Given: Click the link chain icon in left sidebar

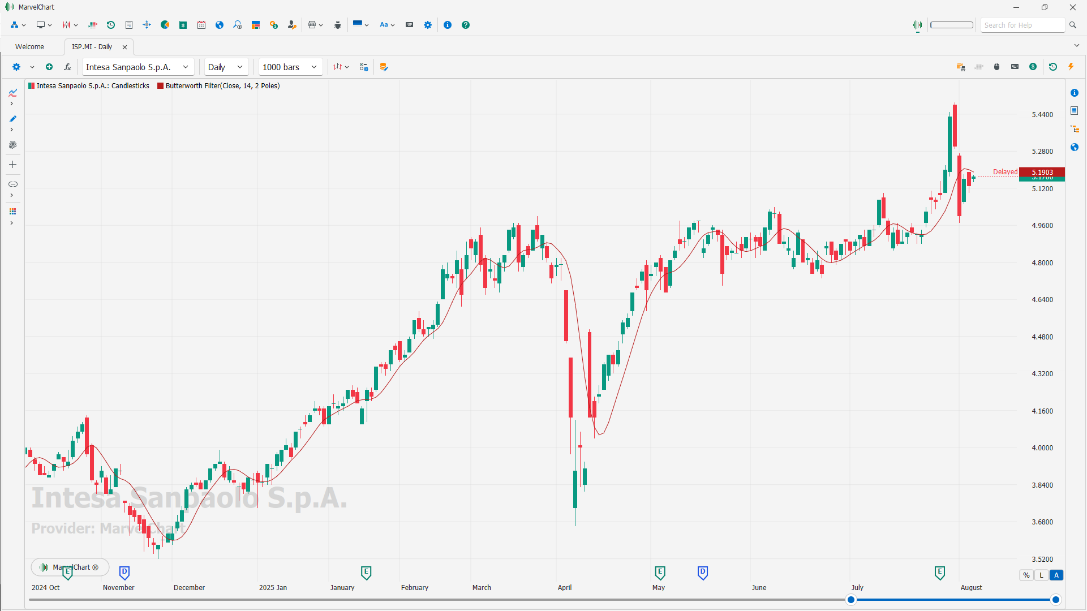Looking at the screenshot, I should (12, 184).
